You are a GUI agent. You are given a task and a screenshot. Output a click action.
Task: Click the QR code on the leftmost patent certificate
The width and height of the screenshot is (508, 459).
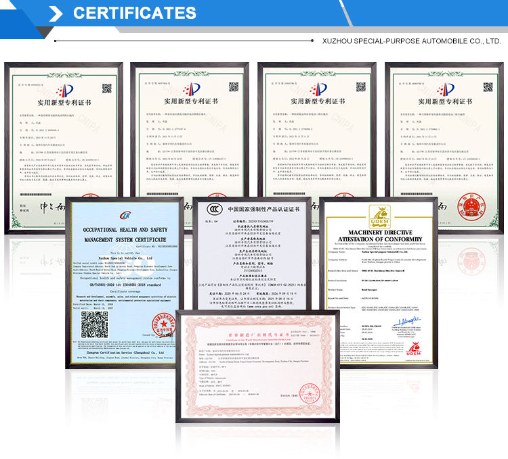[x=107, y=89]
